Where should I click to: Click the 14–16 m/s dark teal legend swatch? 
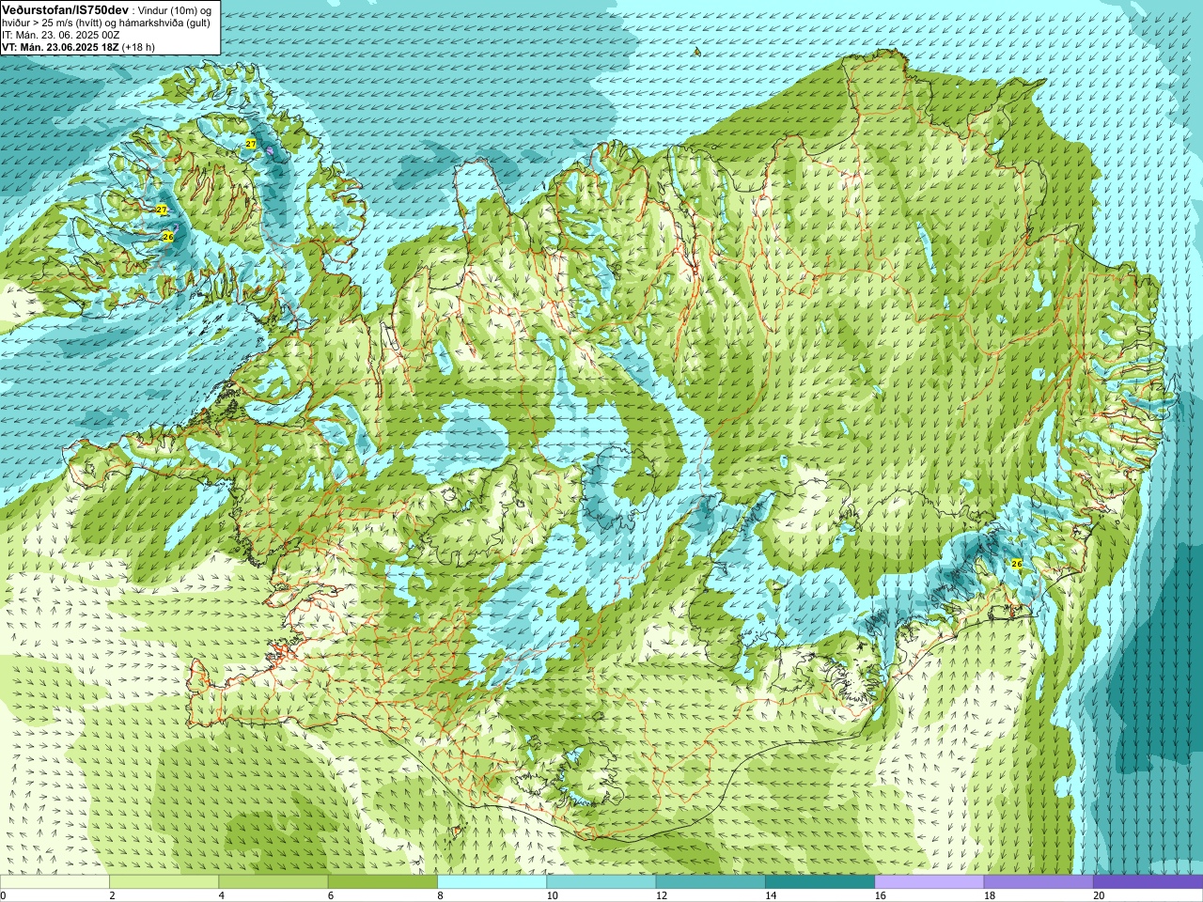point(820,882)
